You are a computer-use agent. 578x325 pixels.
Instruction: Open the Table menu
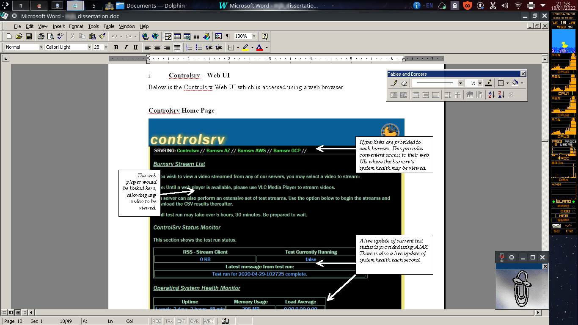point(109,26)
